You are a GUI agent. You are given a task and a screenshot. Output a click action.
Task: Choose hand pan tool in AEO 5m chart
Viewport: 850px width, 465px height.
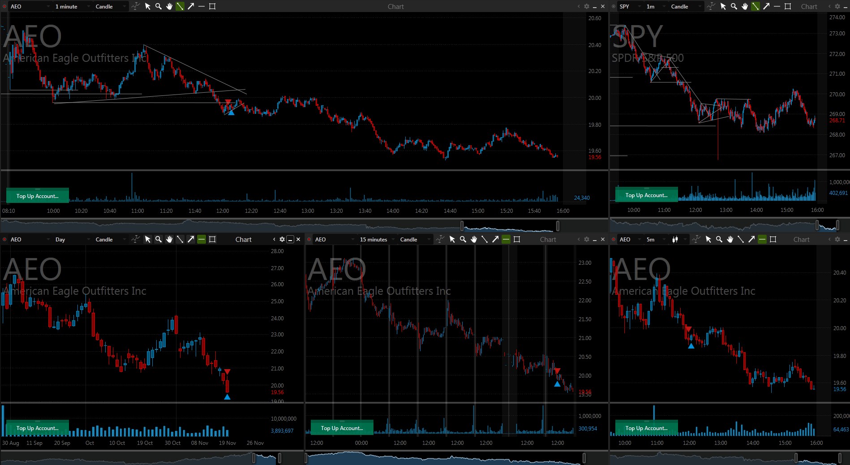(730, 239)
